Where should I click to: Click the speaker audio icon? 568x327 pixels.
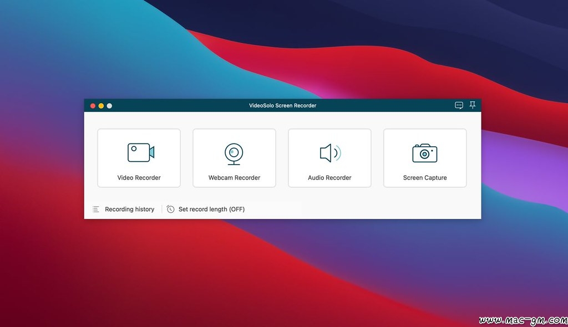pos(331,153)
